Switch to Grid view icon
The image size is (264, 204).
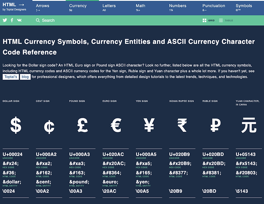[x=204, y=20]
